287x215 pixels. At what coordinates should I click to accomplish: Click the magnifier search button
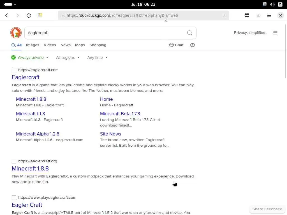(190, 33)
